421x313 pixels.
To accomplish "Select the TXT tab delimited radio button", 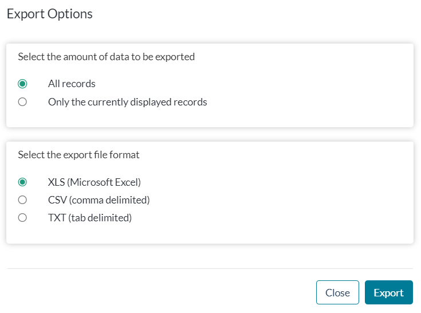I will 22,218.
